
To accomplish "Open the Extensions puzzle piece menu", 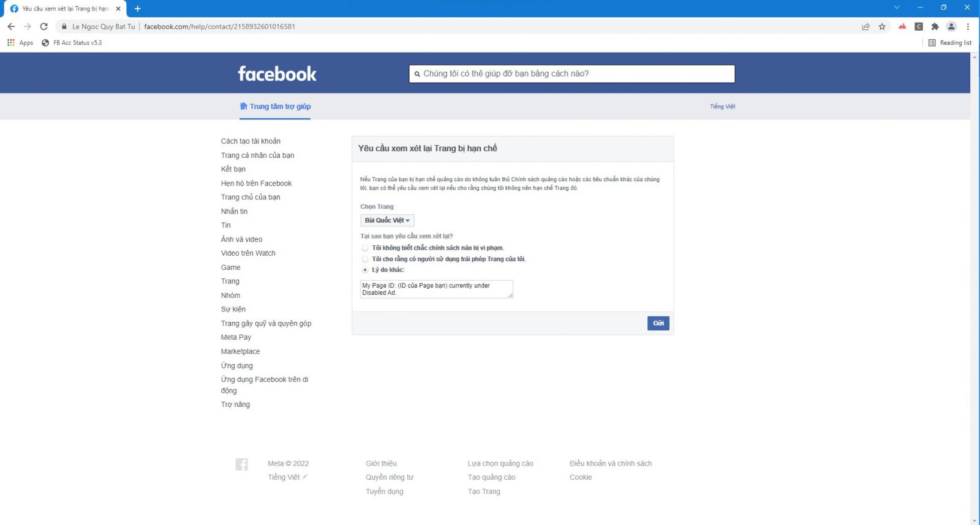I will (935, 26).
